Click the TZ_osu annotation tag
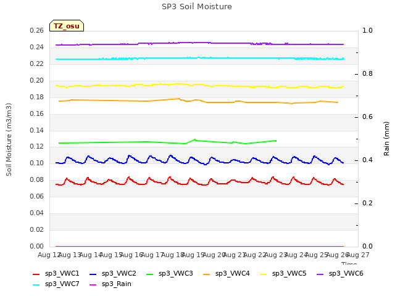Screen dimensions: 395x296 [67, 26]
